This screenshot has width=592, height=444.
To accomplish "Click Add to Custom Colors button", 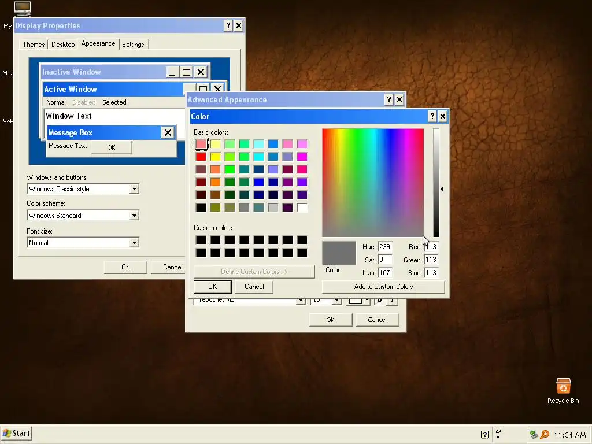I will point(383,287).
